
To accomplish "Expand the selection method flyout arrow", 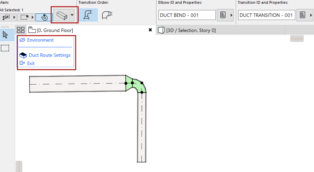I will tap(32, 18).
